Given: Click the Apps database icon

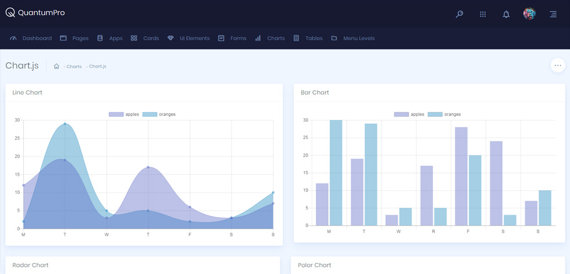Looking at the screenshot, I should [x=100, y=38].
